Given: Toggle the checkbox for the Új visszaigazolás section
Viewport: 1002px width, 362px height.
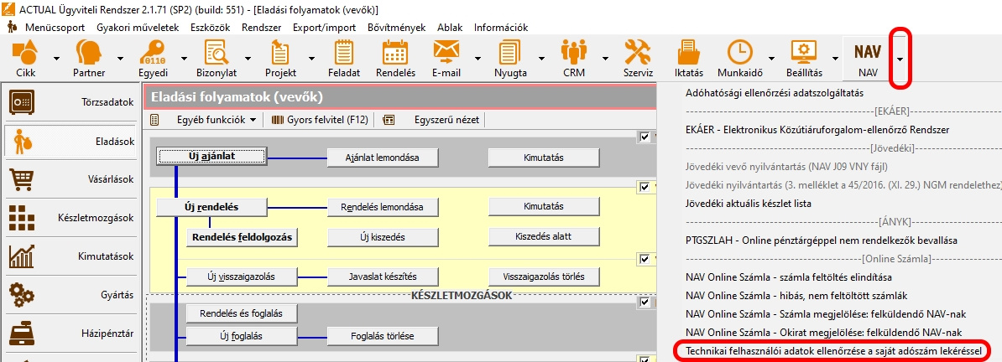Looking at the screenshot, I should (644, 259).
